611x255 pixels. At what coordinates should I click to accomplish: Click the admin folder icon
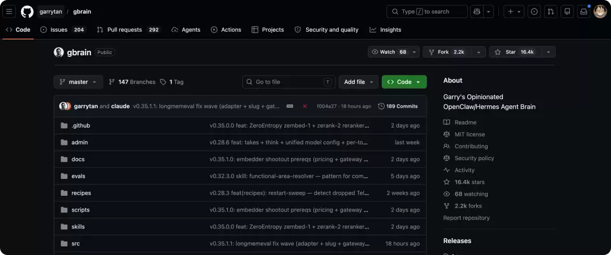coord(64,142)
